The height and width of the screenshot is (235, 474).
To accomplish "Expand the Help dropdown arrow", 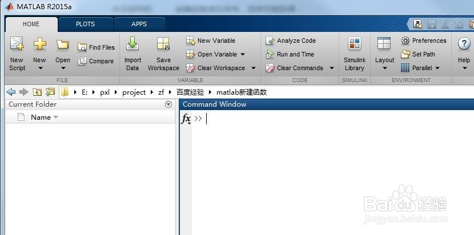I will [465, 68].
